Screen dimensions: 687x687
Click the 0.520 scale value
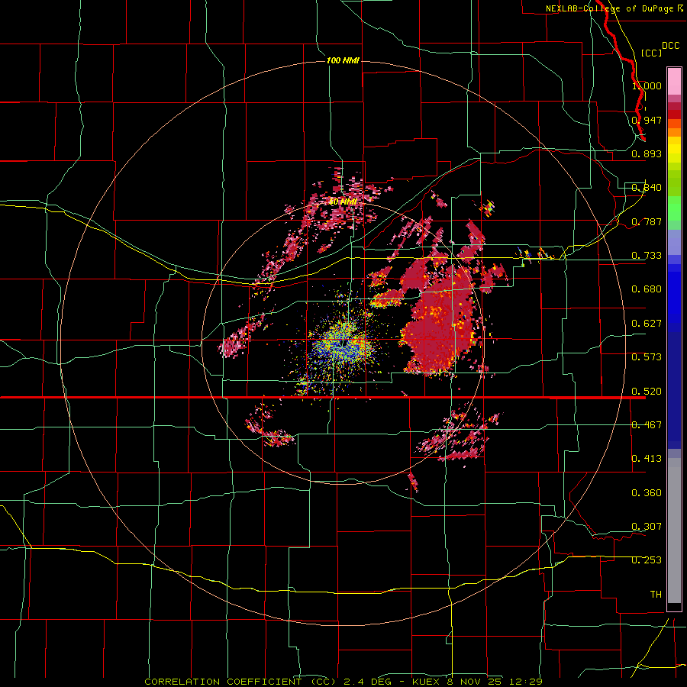[647, 392]
